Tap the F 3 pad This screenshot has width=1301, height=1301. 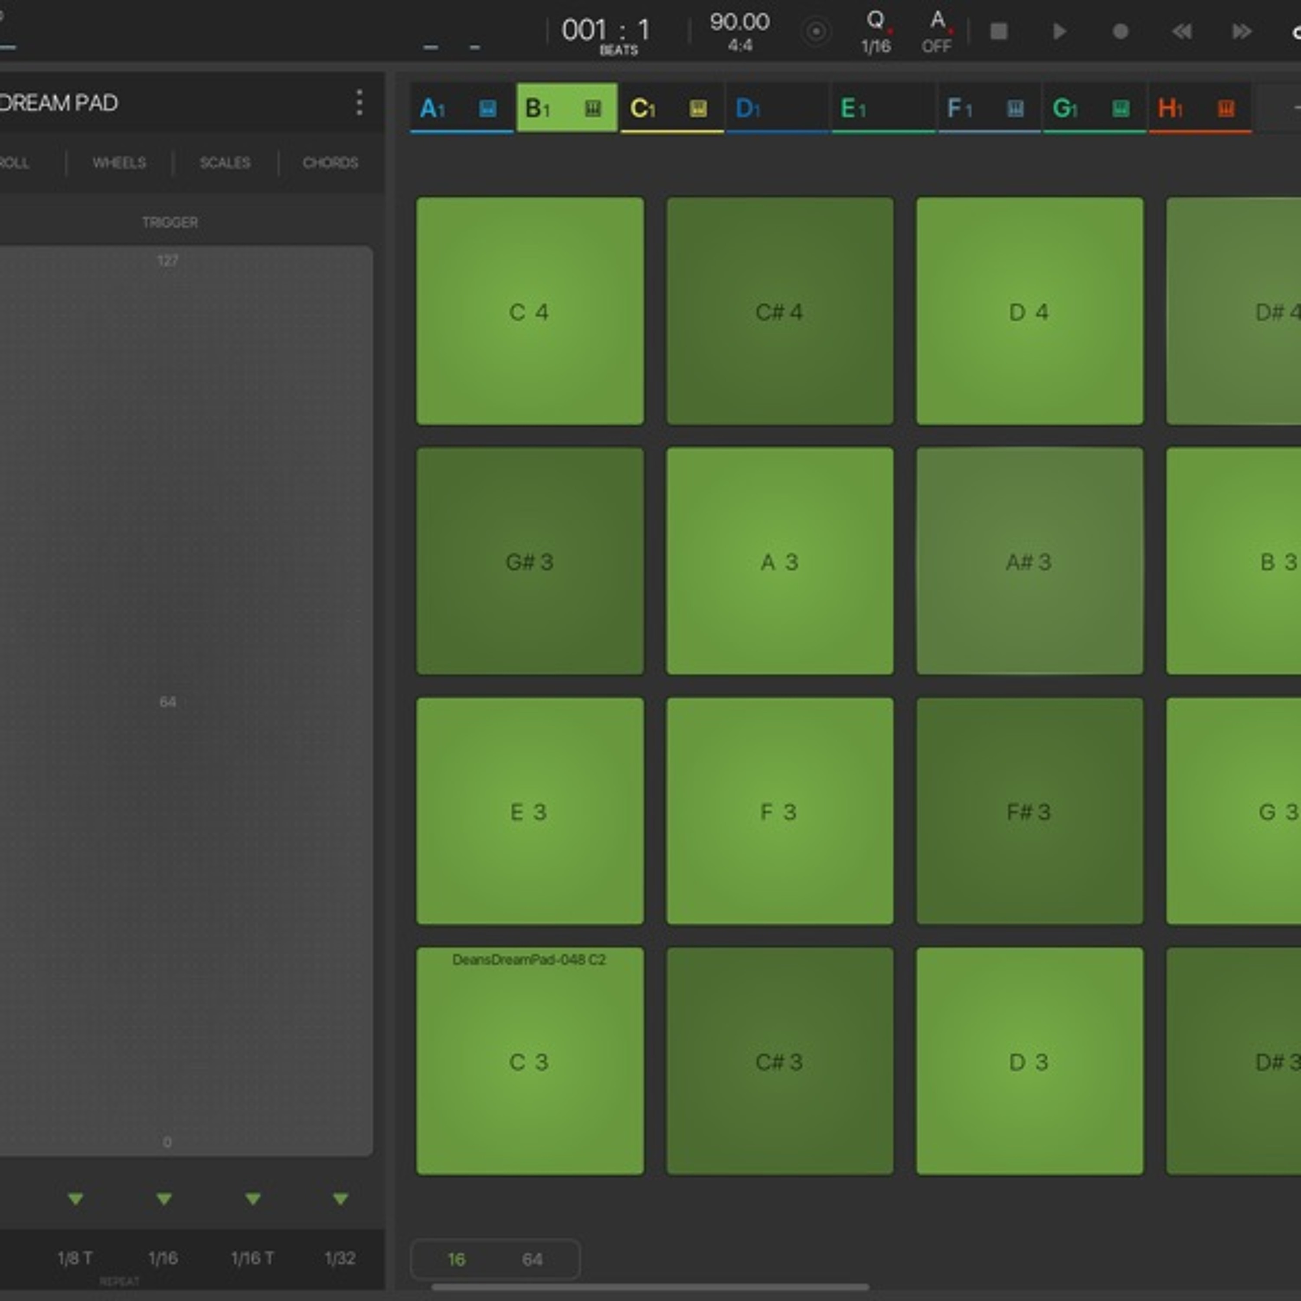coord(780,811)
